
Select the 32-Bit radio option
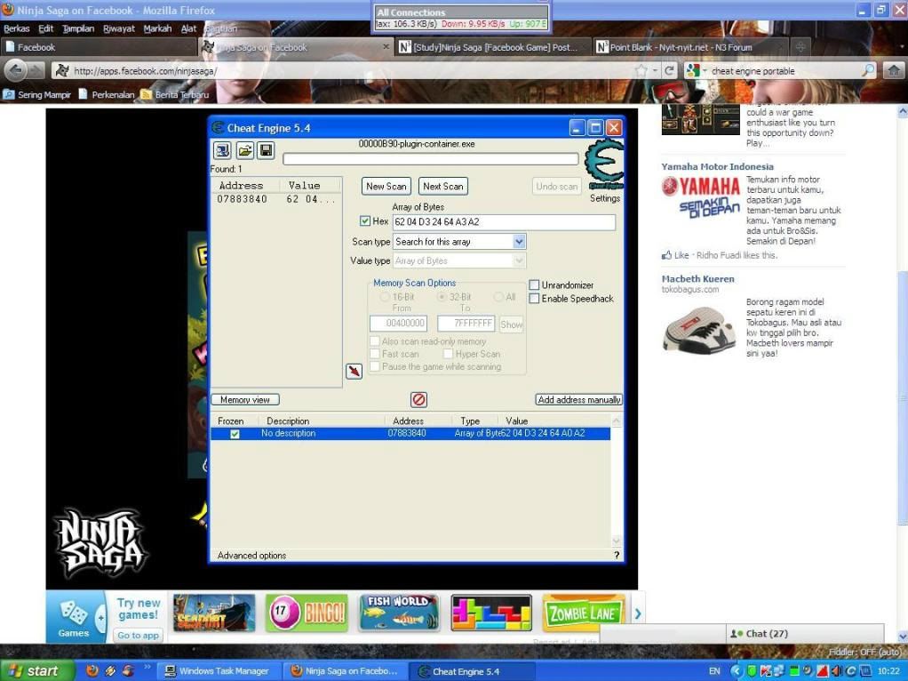click(x=442, y=297)
